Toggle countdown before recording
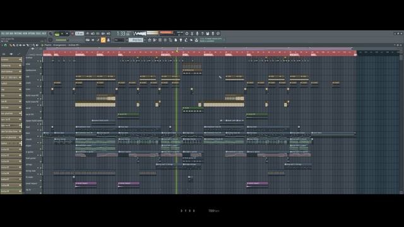The width and height of the screenshot is (404, 227). tap(98, 33)
